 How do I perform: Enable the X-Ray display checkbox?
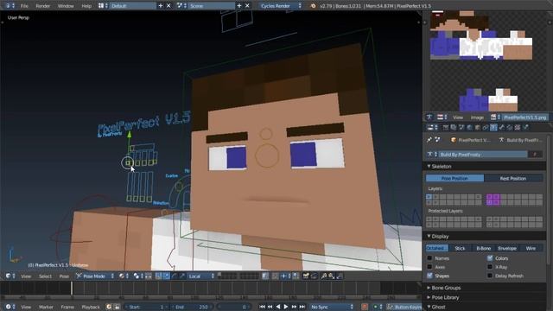click(490, 267)
